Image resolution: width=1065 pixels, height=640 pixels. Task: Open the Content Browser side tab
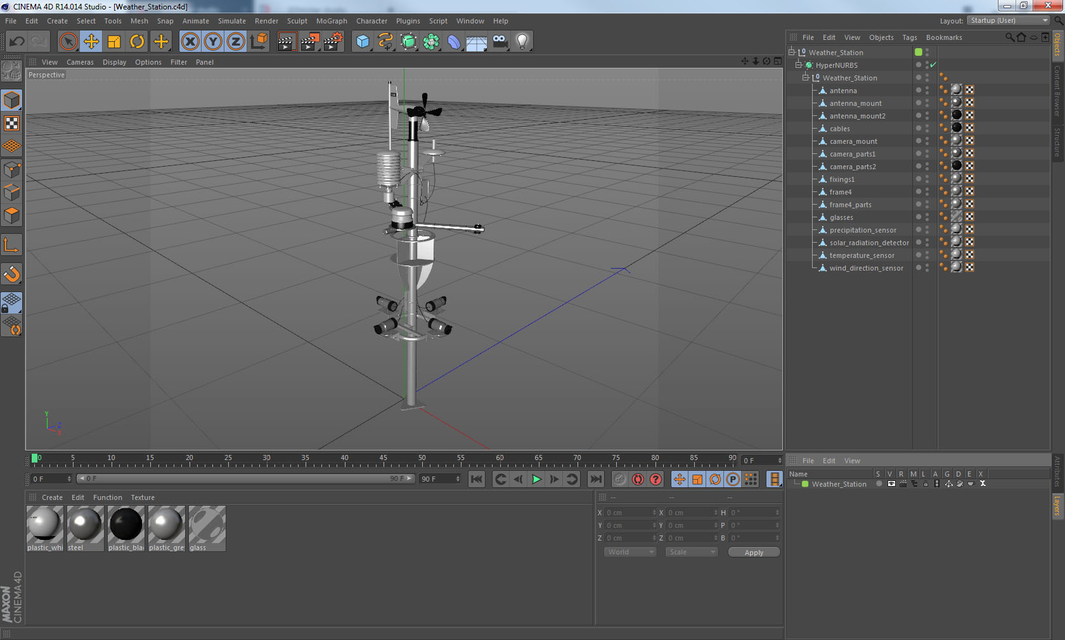1057,91
